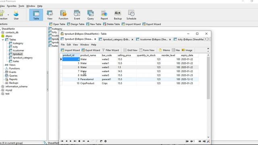Add a new record with plus icon
Image resolution: width=258 pixels, height=145 pixels.
point(79,141)
